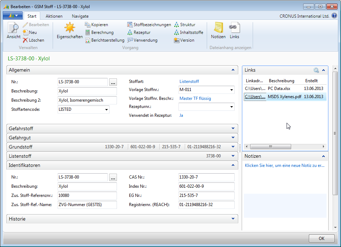Image resolution: width=341 pixels, height=247 pixels.
Task: Click the Berichtserstellung ribbon icon
Action: point(88,40)
